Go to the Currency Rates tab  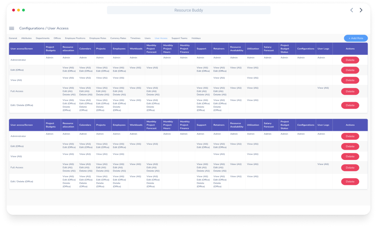pos(118,38)
